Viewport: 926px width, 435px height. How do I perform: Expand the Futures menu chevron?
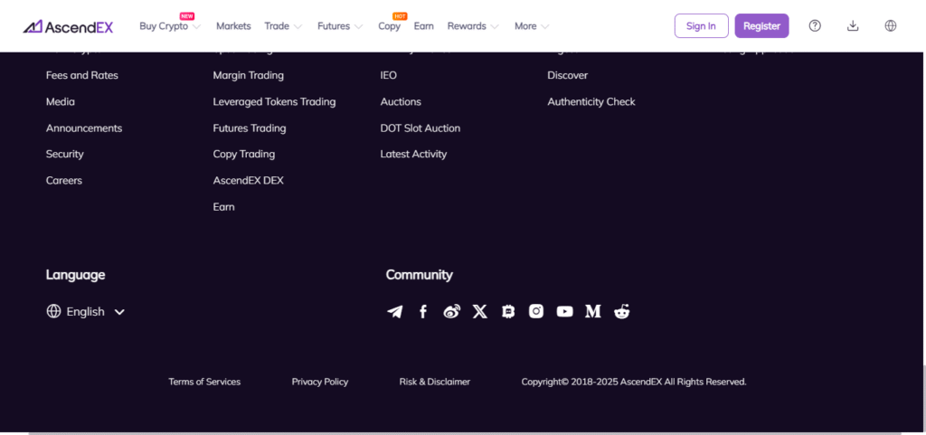[x=358, y=26]
